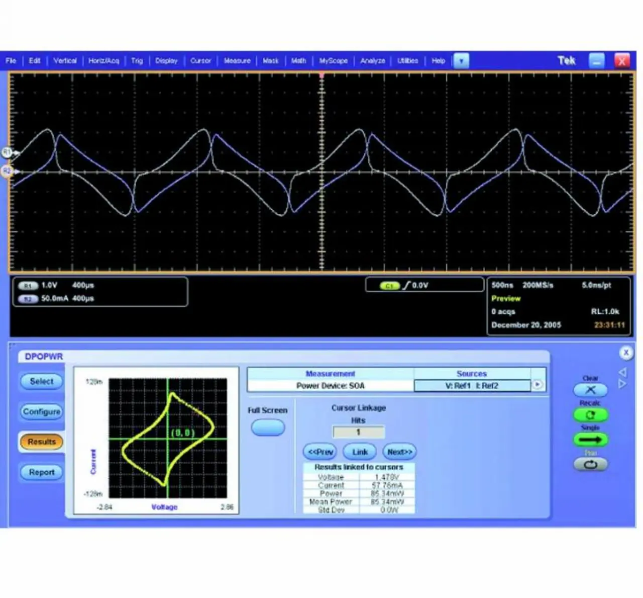Start a Single acquisition run

tap(590, 440)
